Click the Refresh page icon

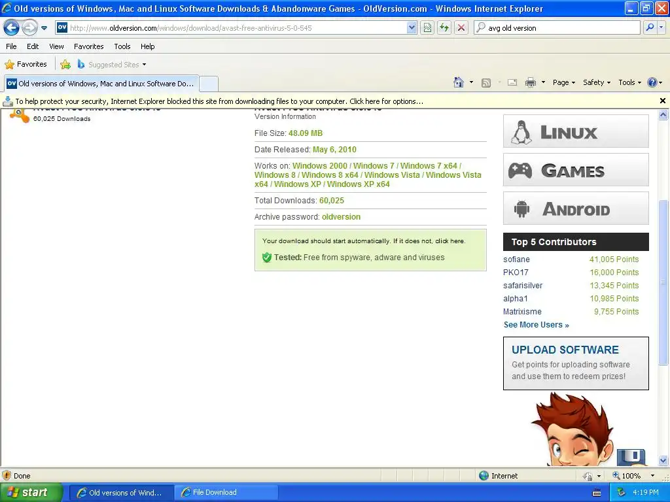point(444,27)
